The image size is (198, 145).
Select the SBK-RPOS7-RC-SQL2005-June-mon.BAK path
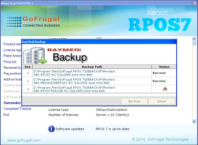point(92,73)
